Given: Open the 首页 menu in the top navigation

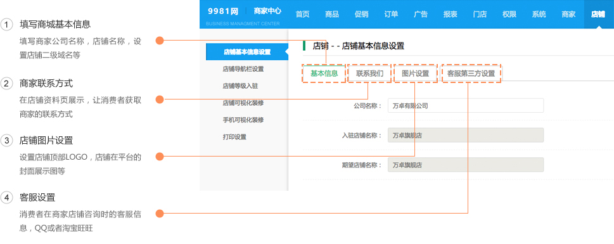Looking at the screenshot, I should 302,14.
